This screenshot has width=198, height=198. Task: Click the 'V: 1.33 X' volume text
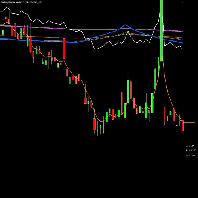(190, 150)
